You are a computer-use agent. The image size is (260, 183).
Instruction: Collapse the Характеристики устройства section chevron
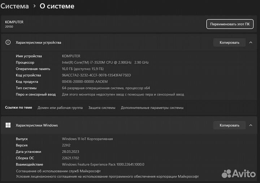251,43
